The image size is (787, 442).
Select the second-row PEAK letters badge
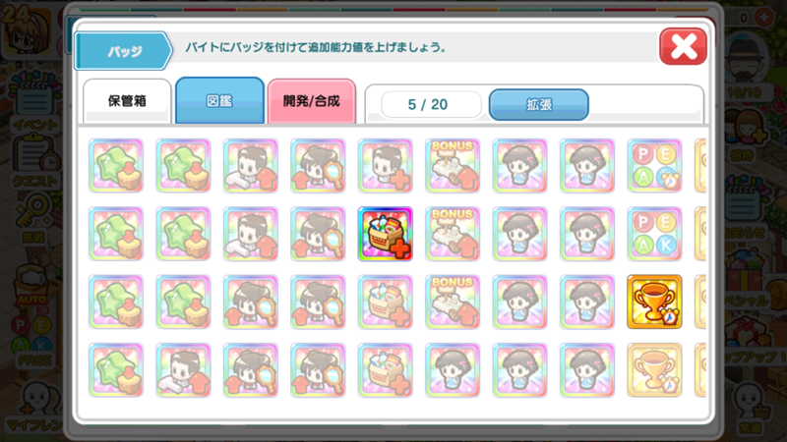654,234
